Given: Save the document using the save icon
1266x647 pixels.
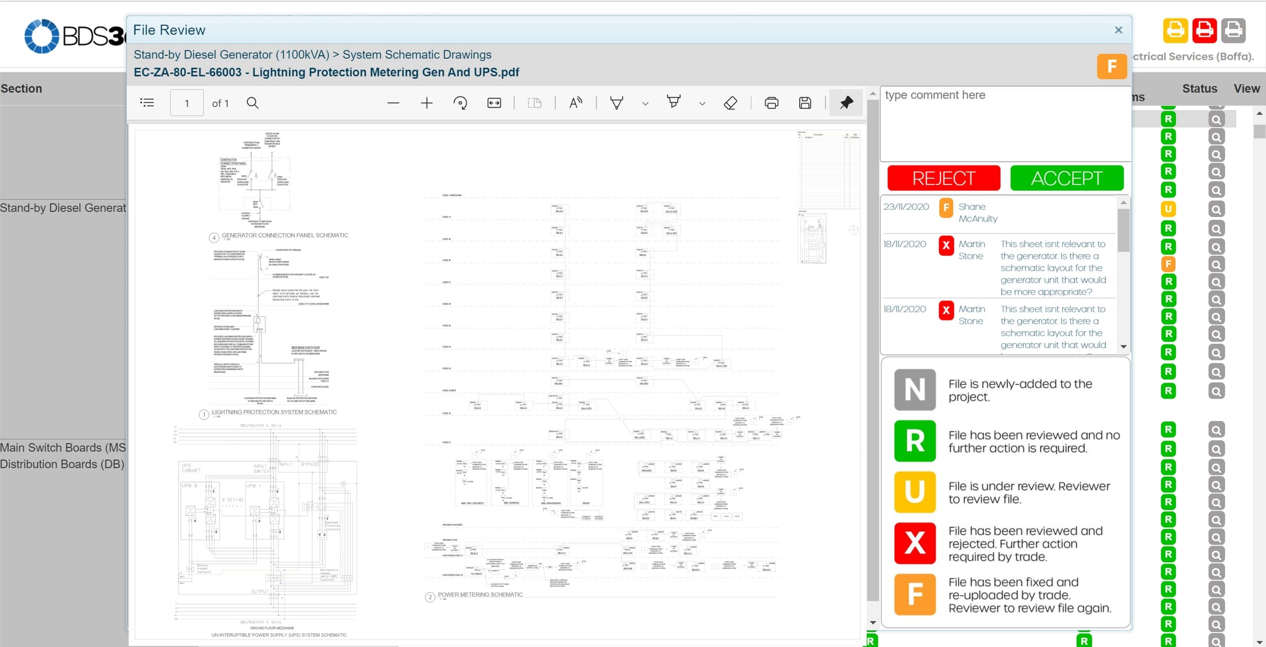Looking at the screenshot, I should (x=805, y=103).
